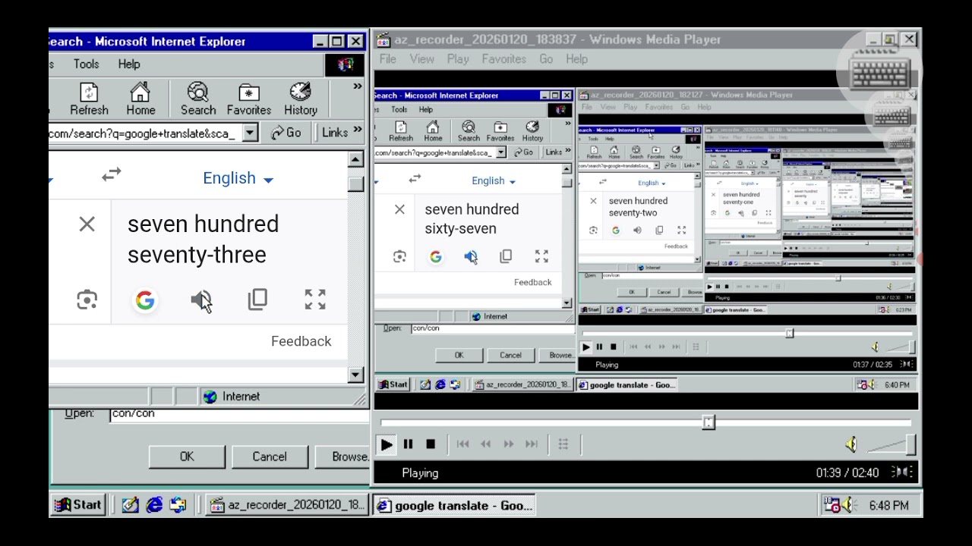Click the "seven hundred seventy-three" text

click(x=203, y=239)
